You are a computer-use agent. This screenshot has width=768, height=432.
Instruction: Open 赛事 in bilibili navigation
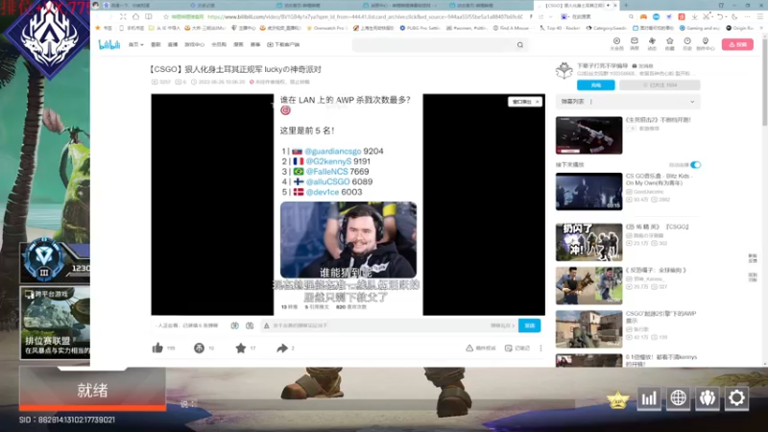coord(255,44)
